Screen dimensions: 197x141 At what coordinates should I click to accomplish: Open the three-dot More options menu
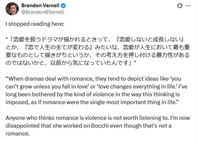pyautogui.click(x=188, y=6)
